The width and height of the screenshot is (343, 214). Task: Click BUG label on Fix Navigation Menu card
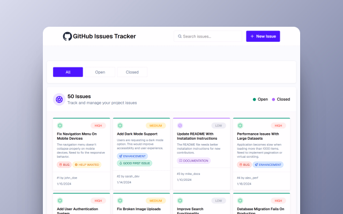pyautogui.click(x=64, y=165)
